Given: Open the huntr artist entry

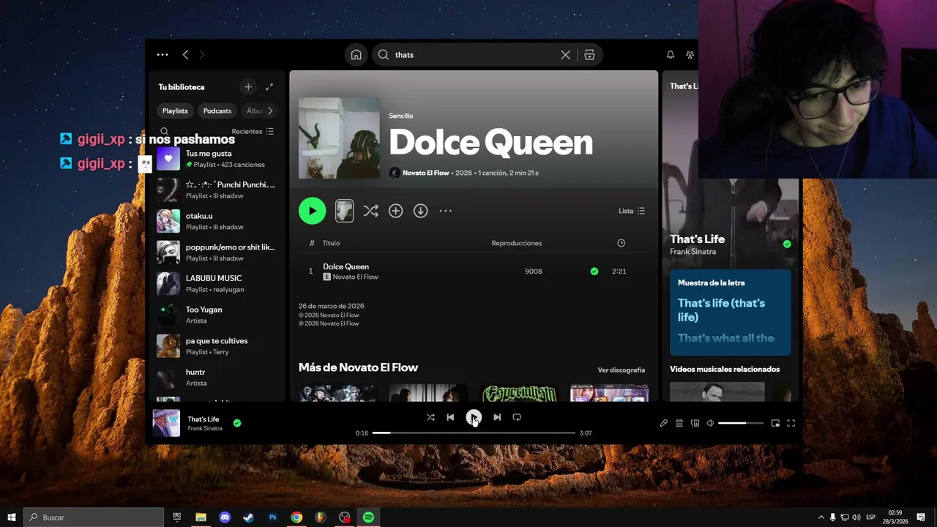Looking at the screenshot, I should [216, 377].
